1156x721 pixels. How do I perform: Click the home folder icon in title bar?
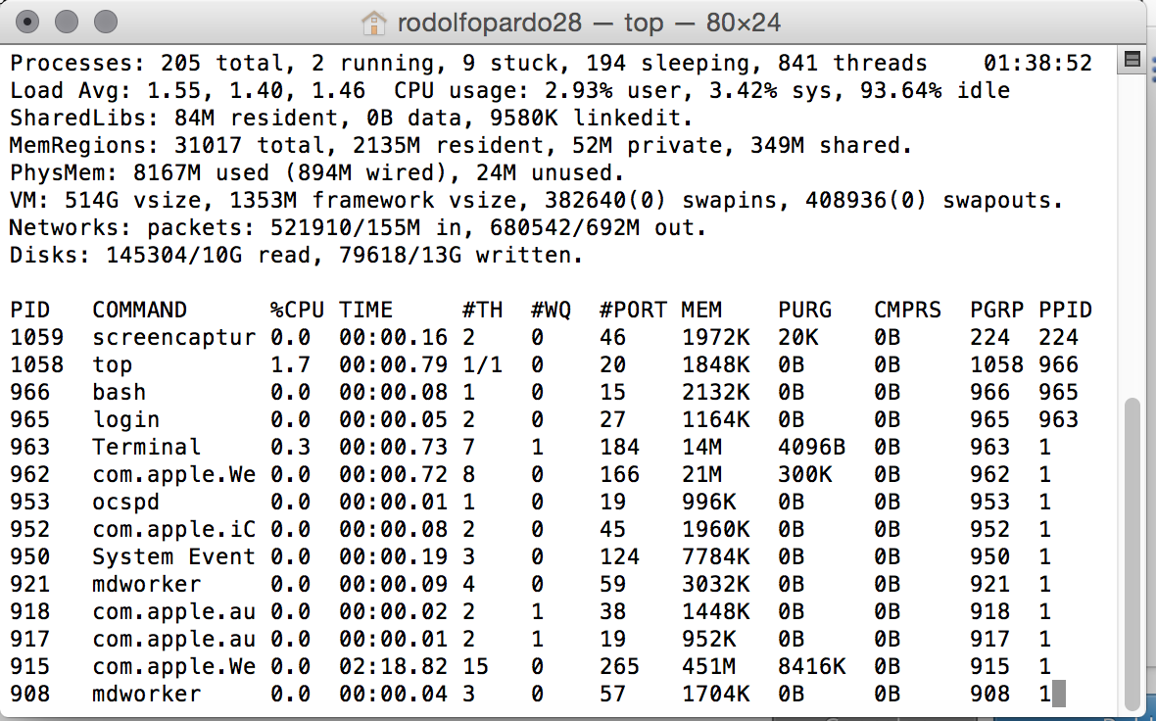click(374, 22)
